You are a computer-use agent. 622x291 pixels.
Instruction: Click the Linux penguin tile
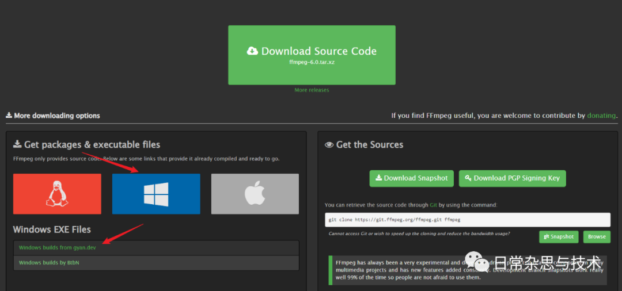(57, 194)
